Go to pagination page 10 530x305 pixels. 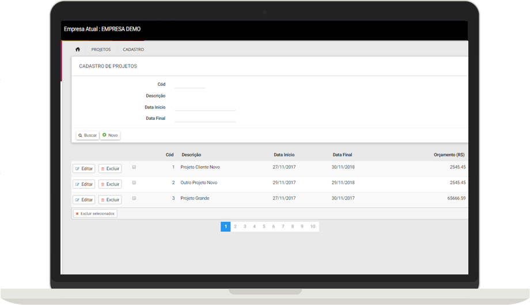313,227
